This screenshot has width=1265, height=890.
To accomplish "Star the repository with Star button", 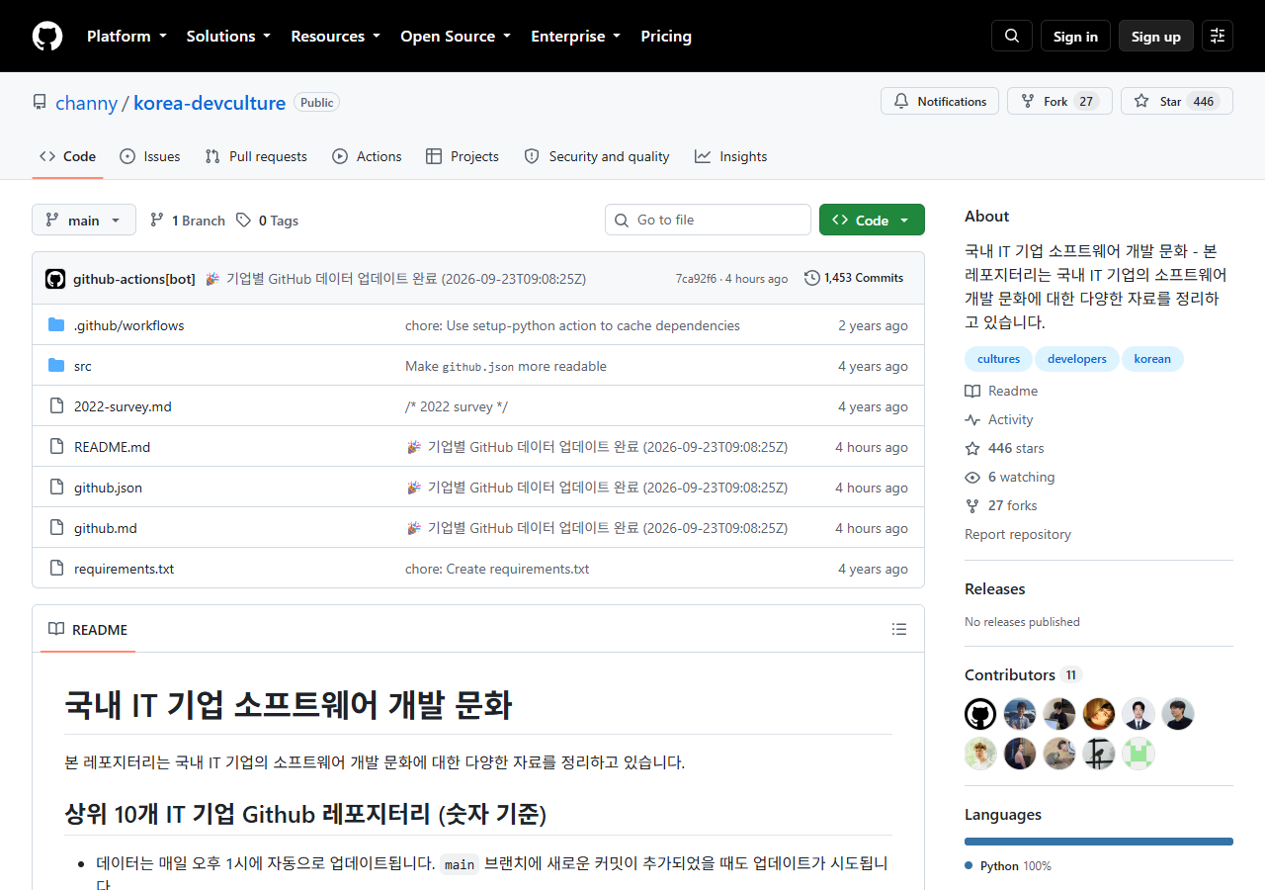I will click(1177, 101).
